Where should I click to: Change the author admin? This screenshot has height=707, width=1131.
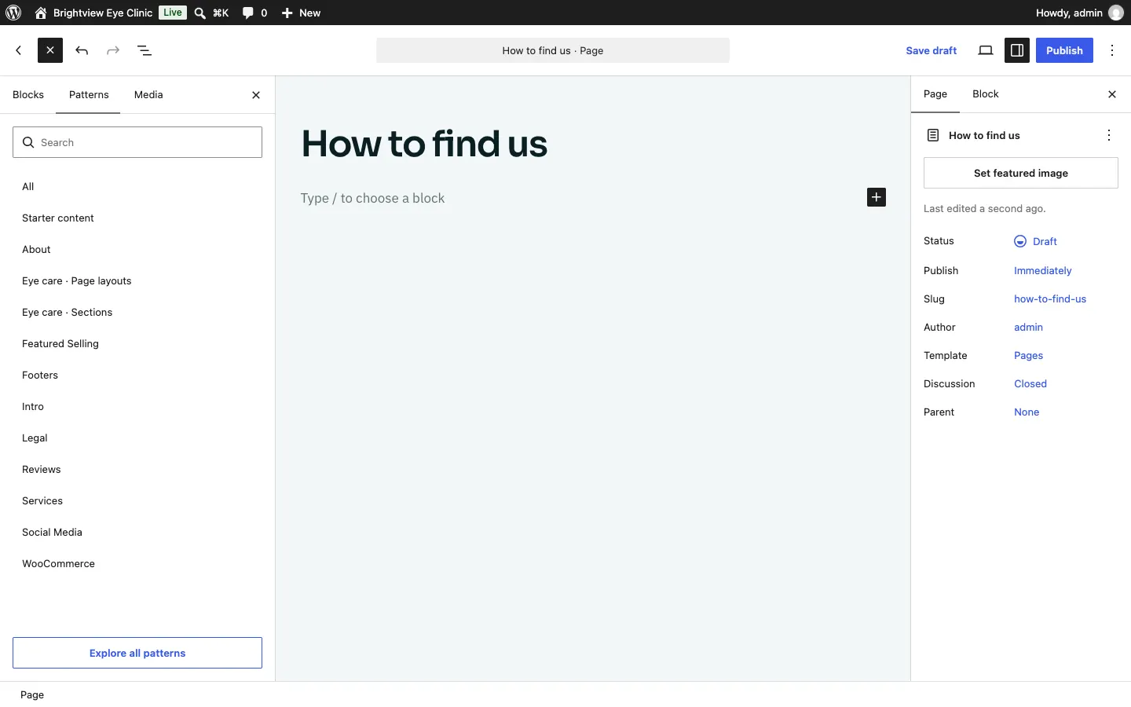1029,328
